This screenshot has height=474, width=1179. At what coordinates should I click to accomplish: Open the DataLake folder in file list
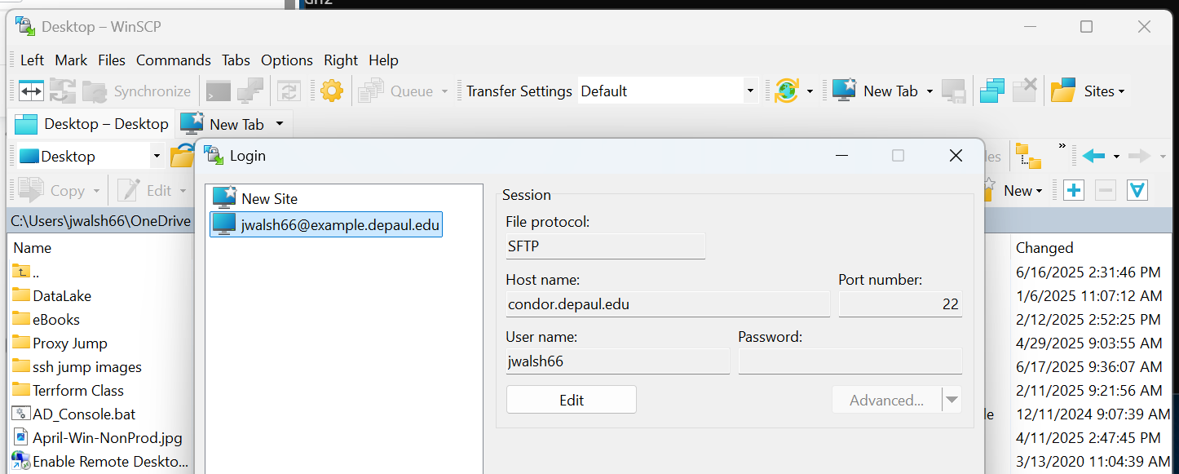(62, 295)
